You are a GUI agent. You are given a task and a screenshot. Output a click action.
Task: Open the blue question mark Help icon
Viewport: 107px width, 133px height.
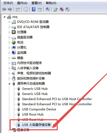(x=34, y=9)
